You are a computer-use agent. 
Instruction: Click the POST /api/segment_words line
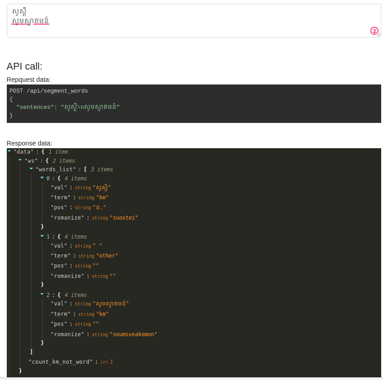pos(48,91)
